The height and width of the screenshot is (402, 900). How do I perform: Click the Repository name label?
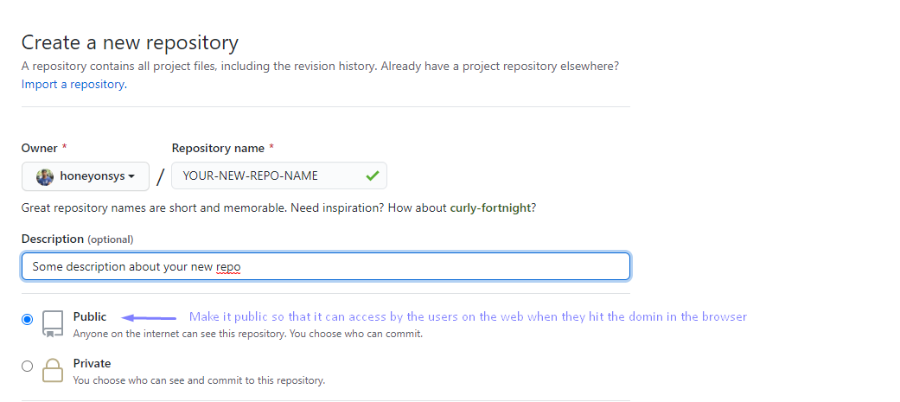pyautogui.click(x=218, y=148)
